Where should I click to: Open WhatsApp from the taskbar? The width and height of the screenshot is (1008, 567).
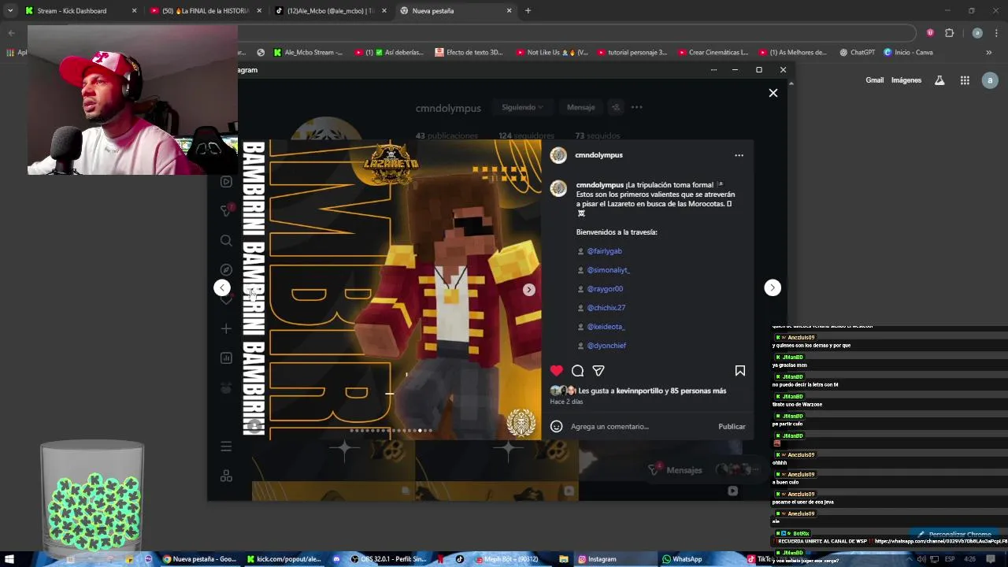click(682, 559)
